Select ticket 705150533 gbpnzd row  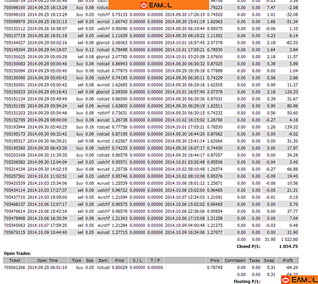pos(14,92)
